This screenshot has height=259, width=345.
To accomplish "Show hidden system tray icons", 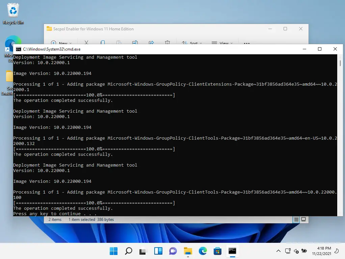I will click(278, 251).
